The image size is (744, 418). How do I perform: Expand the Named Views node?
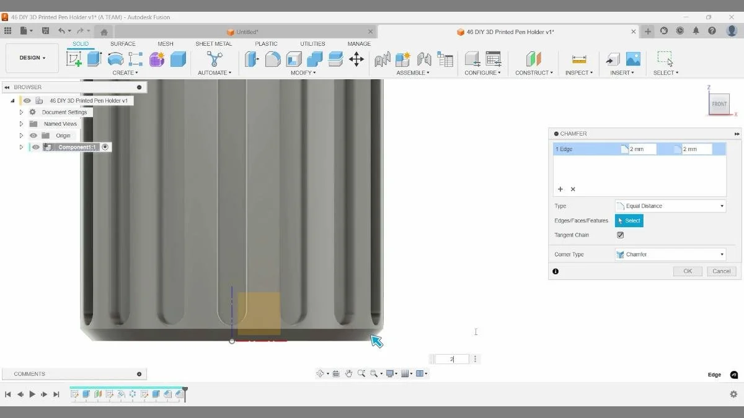[21, 124]
